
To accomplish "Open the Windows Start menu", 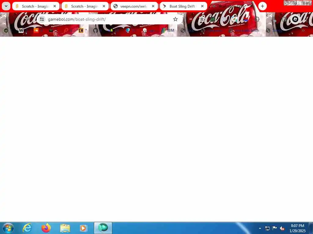I will point(8,228).
